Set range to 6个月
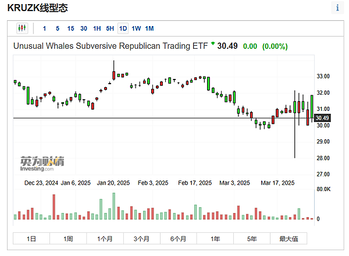This screenshot has width=349, height=256. [179, 239]
